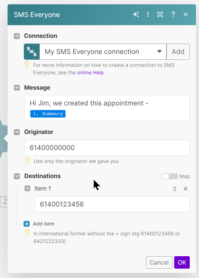Screen dimensions: 199x278
Task: Click the Originator section label
Action: point(39,132)
